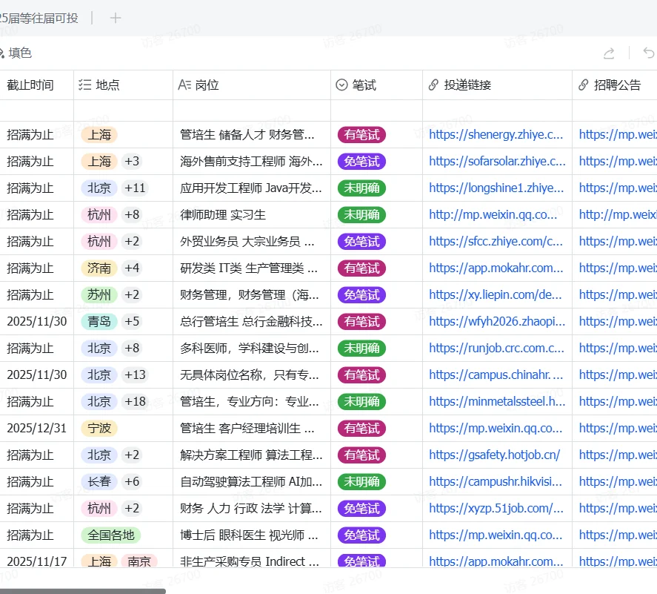Expand the +13 locations badge next to 北京
The height and width of the screenshot is (594, 657).
coord(135,375)
